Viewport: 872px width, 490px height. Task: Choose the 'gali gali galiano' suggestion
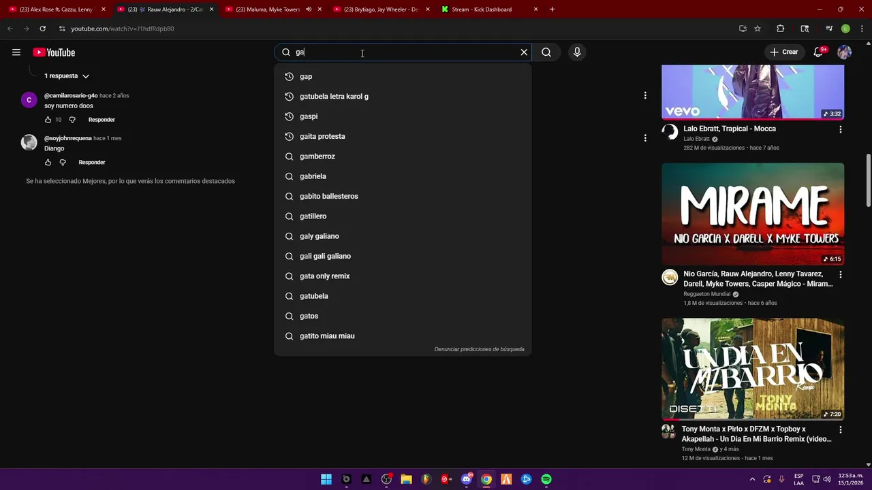pos(403,256)
